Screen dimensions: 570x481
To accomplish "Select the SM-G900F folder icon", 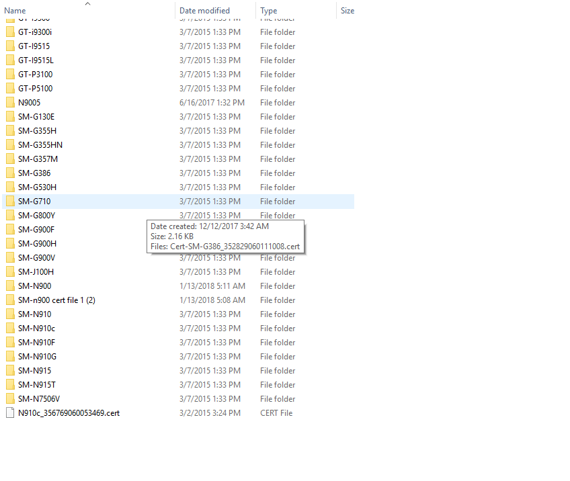I will [x=10, y=230].
